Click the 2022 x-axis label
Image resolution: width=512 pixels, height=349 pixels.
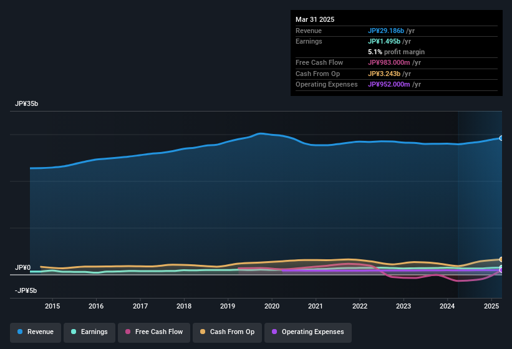click(359, 306)
